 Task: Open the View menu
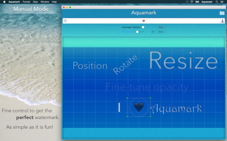[35, 2]
